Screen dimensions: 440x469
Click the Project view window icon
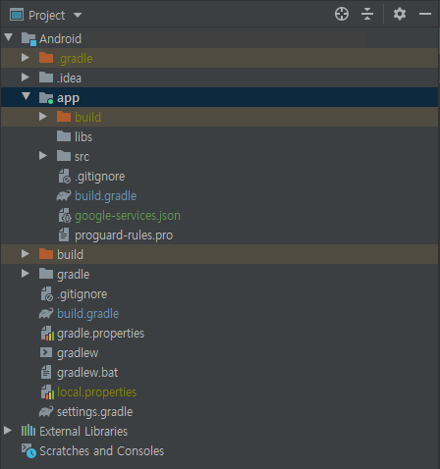pyautogui.click(x=17, y=15)
